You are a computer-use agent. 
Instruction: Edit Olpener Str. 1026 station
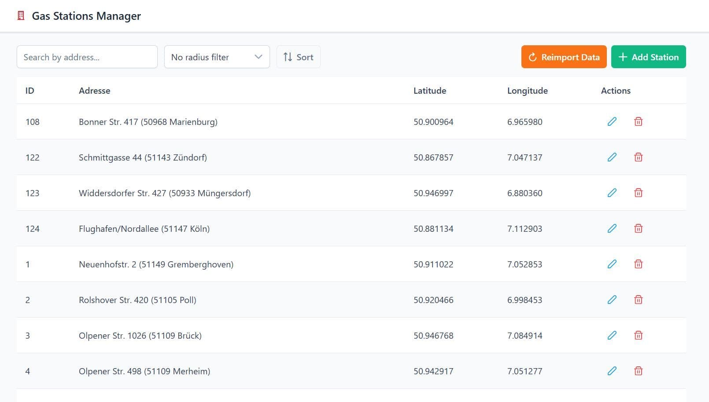pyautogui.click(x=612, y=335)
